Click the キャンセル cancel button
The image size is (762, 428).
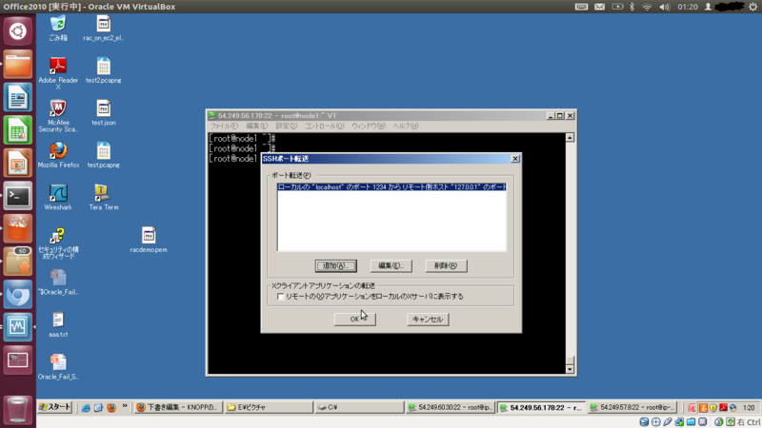point(428,320)
